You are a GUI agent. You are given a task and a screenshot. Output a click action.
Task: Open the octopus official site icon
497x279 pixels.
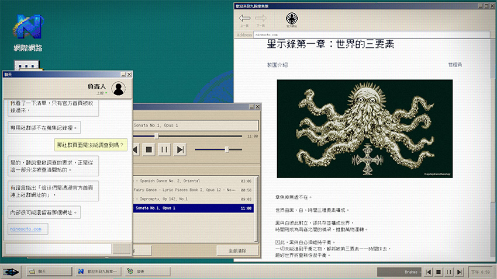coord(292,20)
